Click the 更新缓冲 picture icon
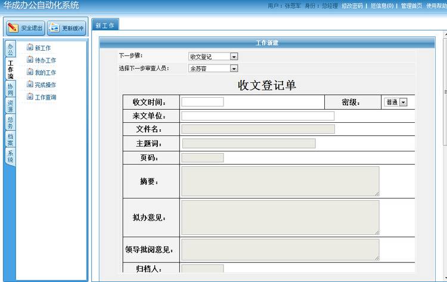 tap(54, 27)
